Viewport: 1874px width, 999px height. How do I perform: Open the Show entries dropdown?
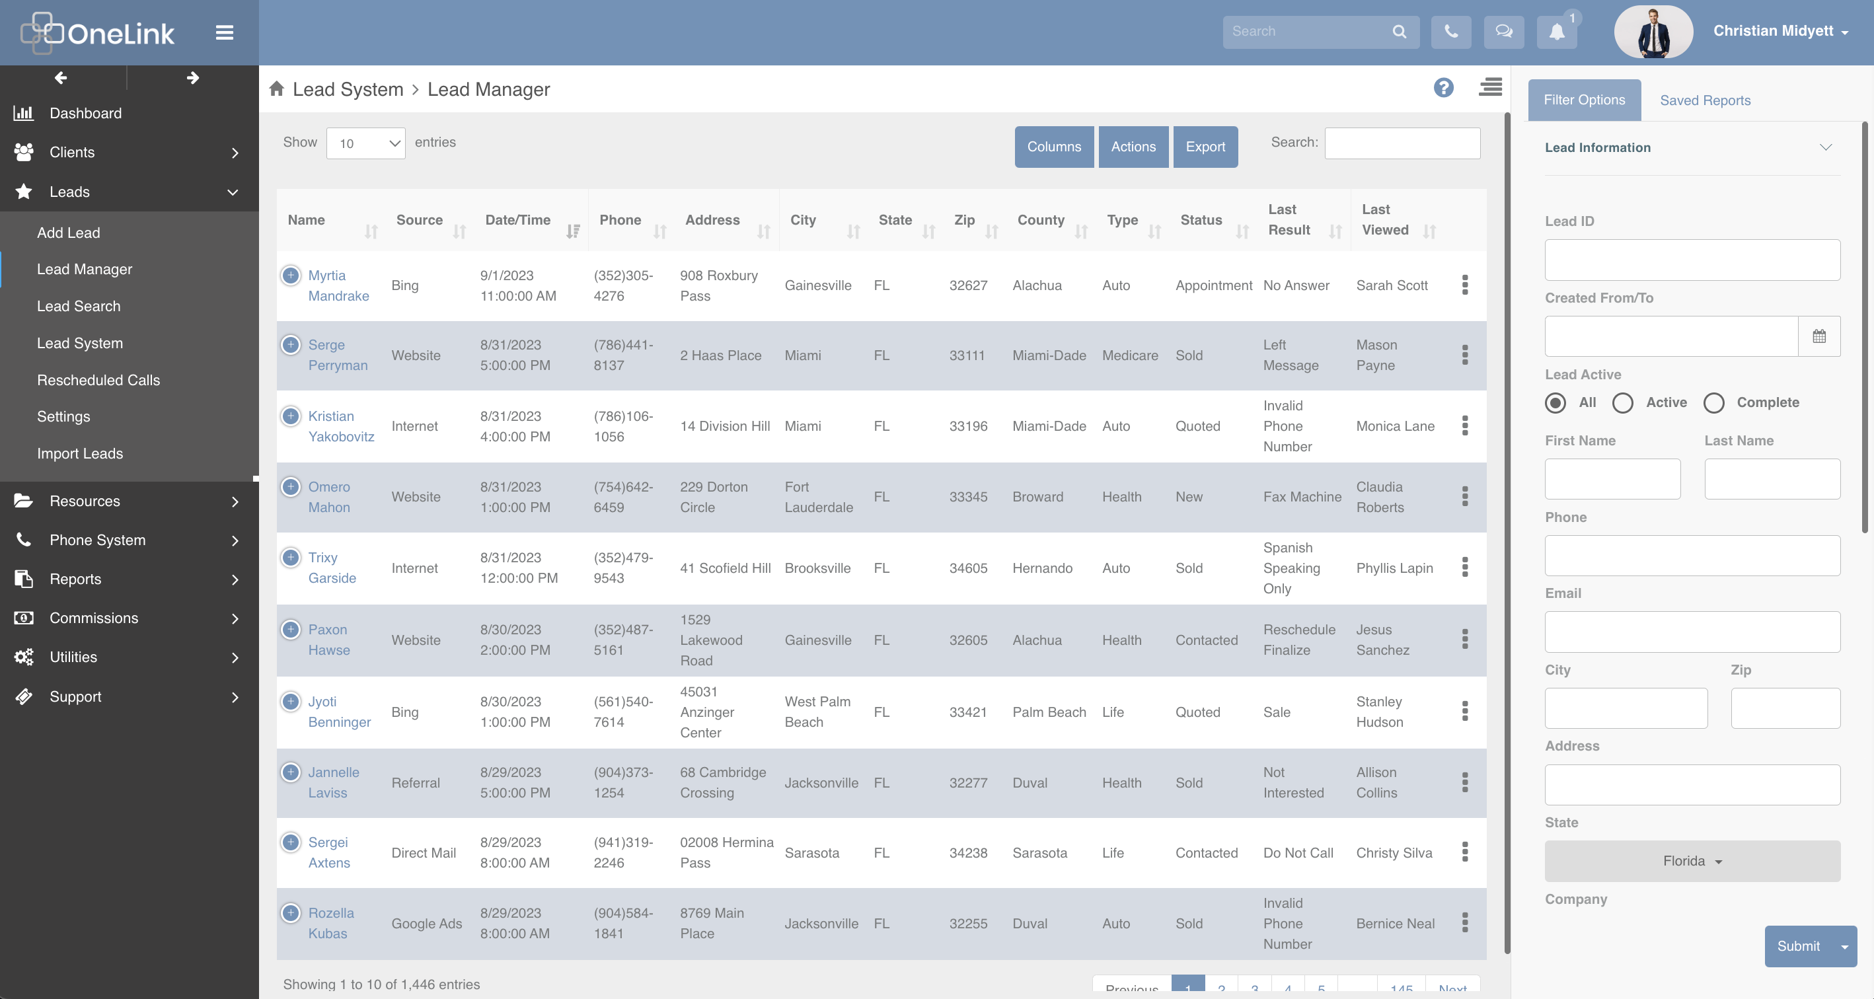[366, 143]
